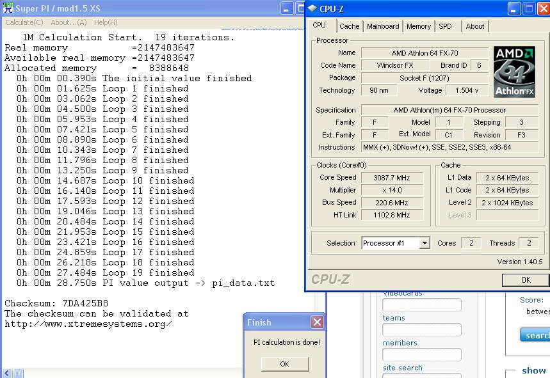Click the PI value output pi_data.txt line
Viewport: 550px width, 378px height.
146,283
